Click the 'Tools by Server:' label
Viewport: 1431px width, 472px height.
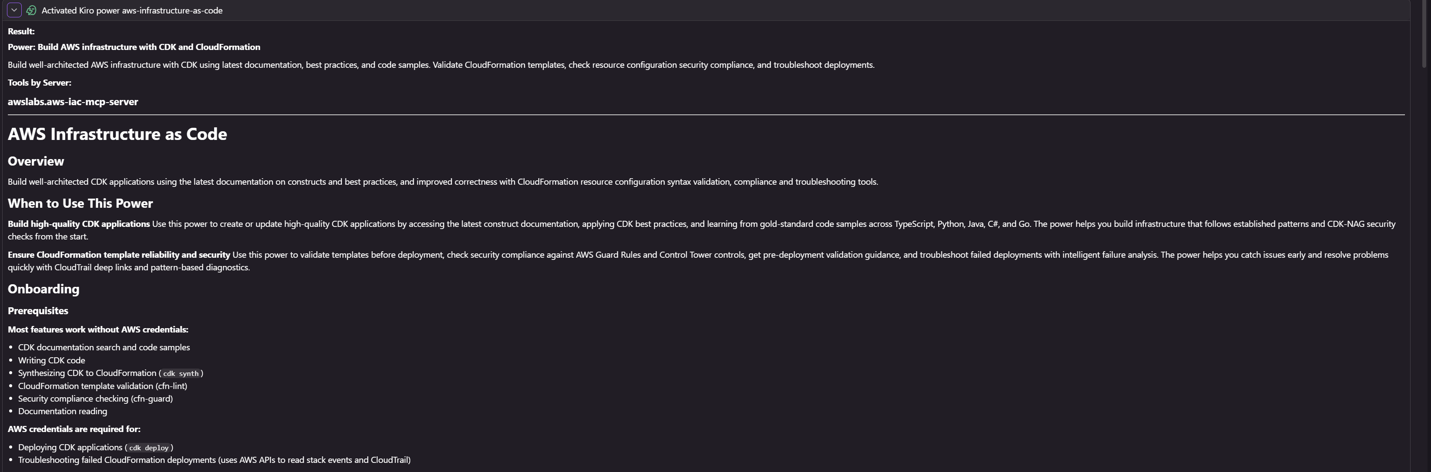40,83
